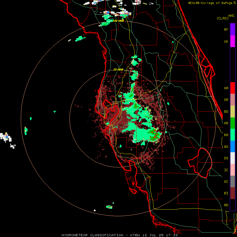Click the DS legend label
Image resolution: width=237 pixels, height=237 pixels.
[x=226, y=158]
